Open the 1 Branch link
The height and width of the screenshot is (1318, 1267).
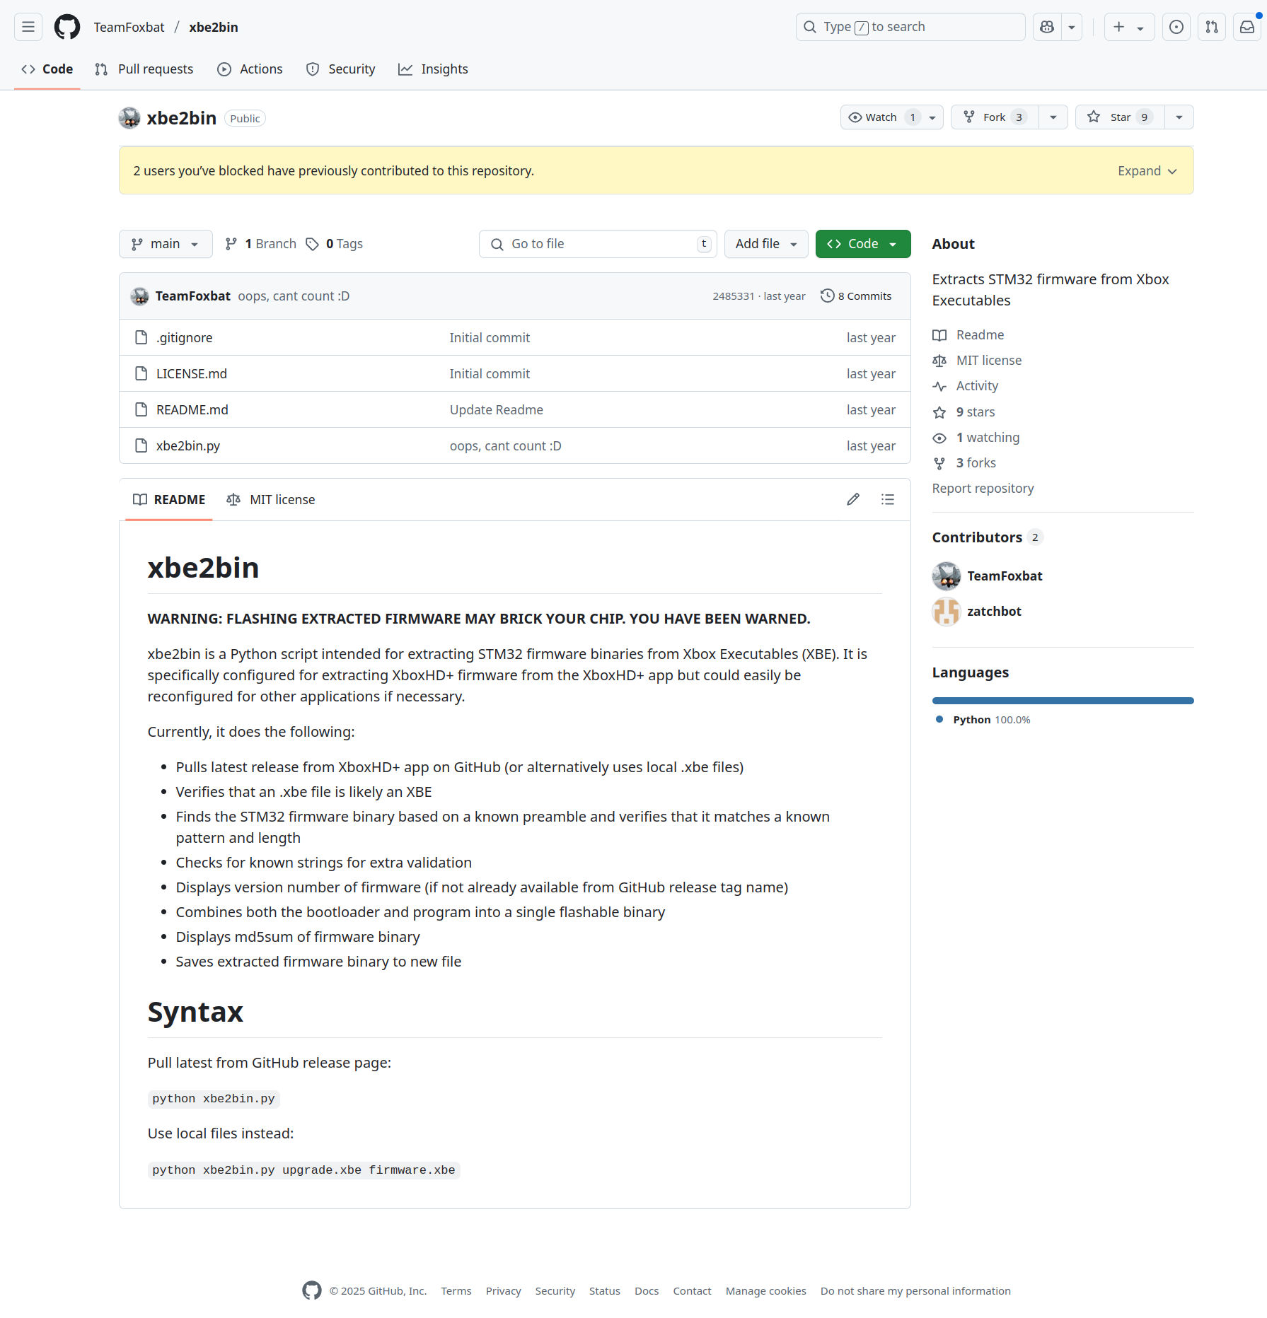tap(260, 244)
